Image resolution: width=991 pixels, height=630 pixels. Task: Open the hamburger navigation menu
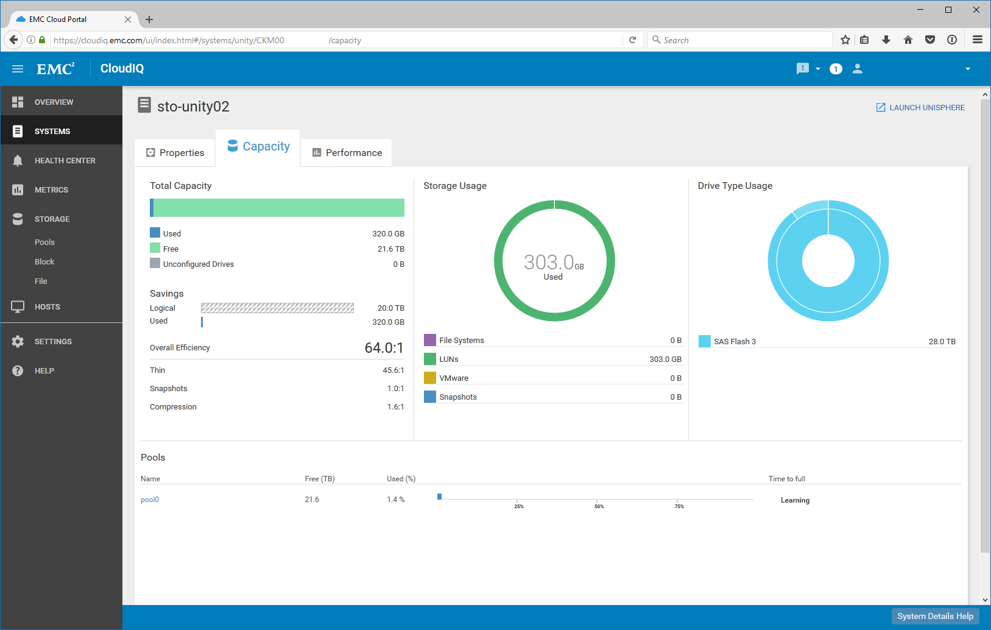(x=18, y=69)
